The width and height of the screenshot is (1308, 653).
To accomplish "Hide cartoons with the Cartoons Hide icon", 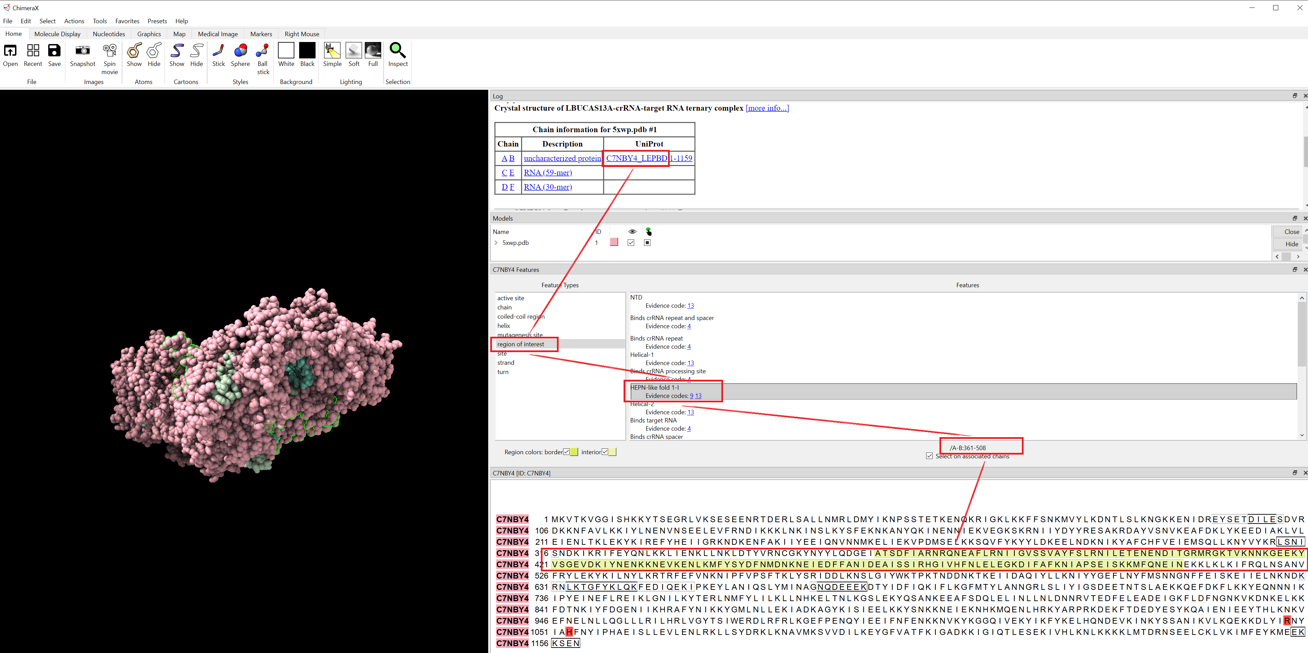I will 197,50.
